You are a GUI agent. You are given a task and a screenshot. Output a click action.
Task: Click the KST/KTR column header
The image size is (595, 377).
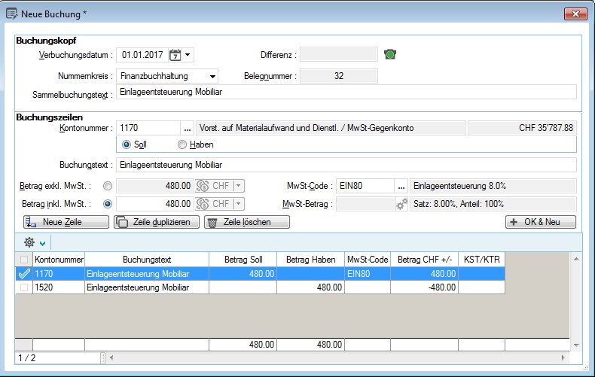(x=481, y=260)
